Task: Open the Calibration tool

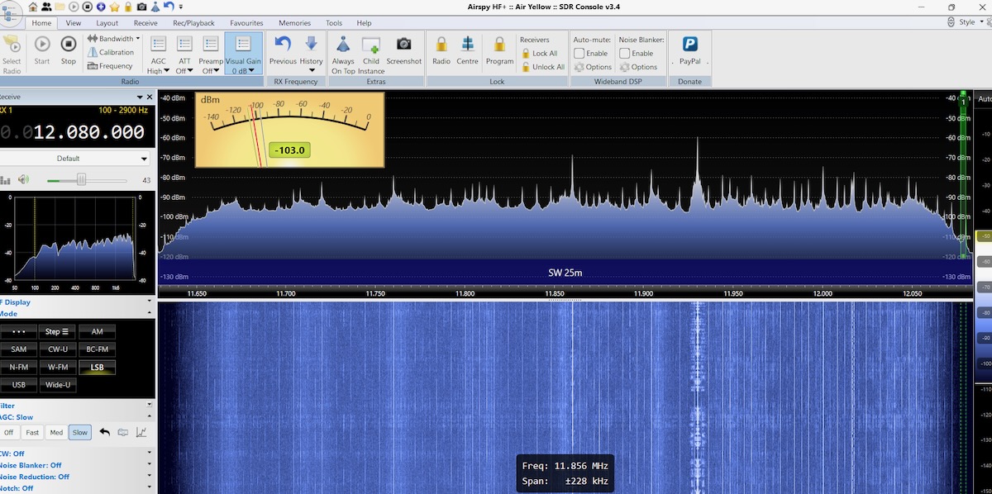Action: (116, 52)
